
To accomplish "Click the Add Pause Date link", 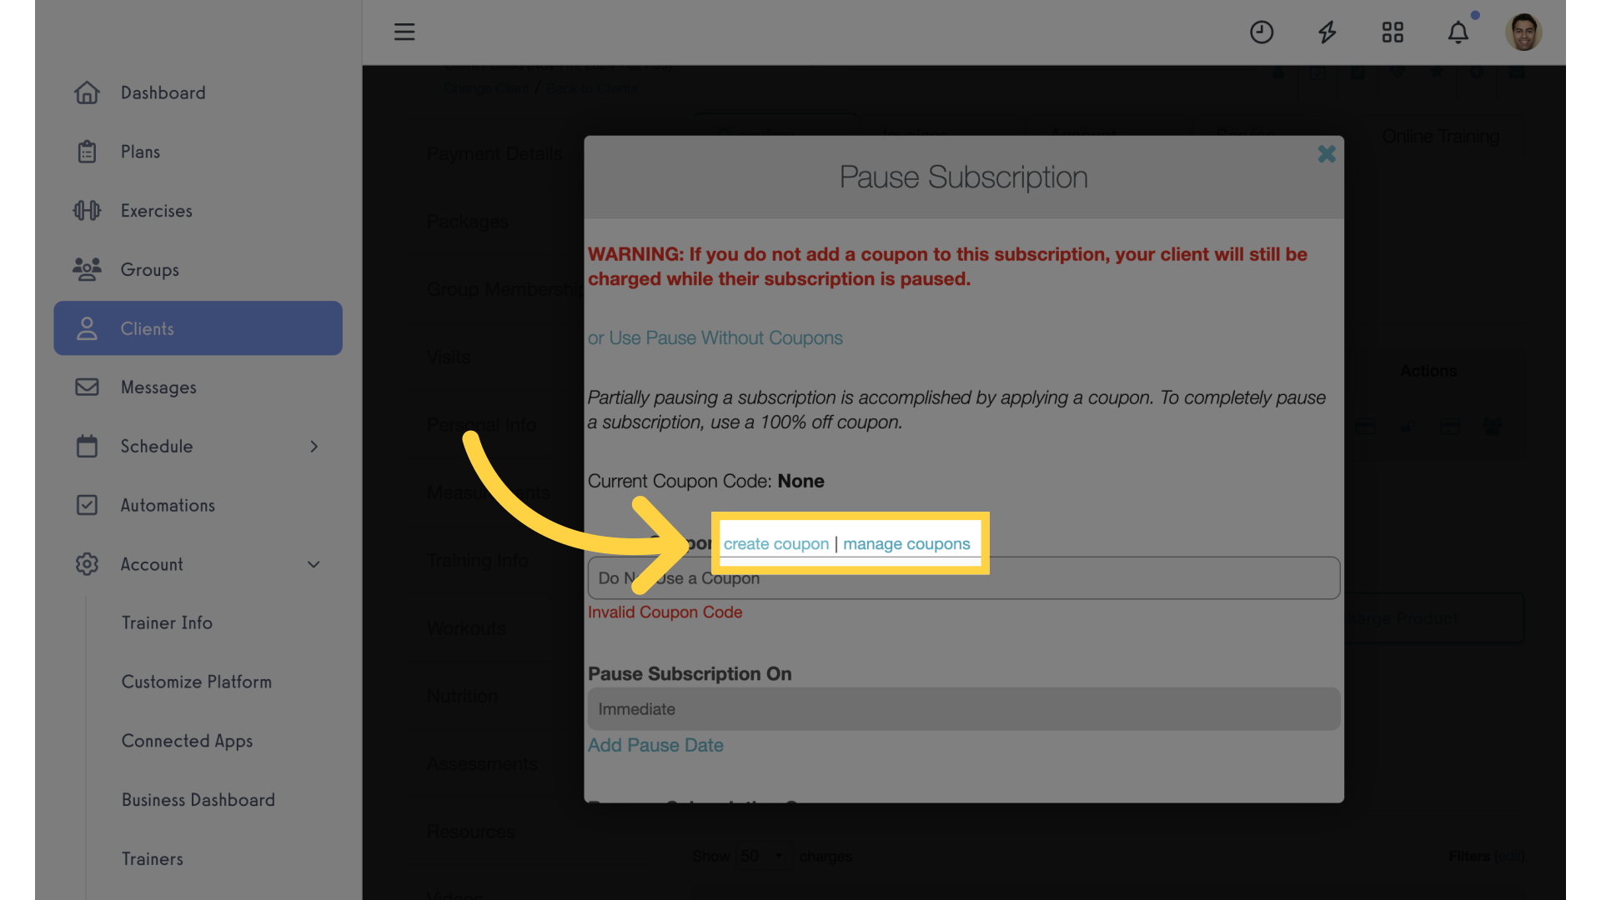I will coord(655,745).
